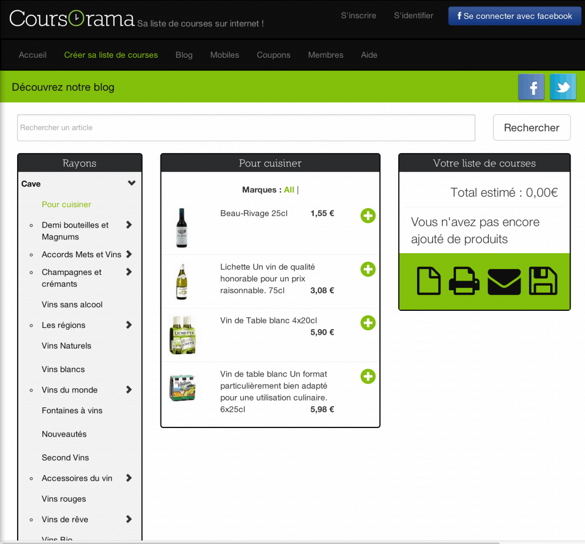This screenshot has height=544, width=585.
Task: Open the Facebook page icon
Action: point(531,87)
